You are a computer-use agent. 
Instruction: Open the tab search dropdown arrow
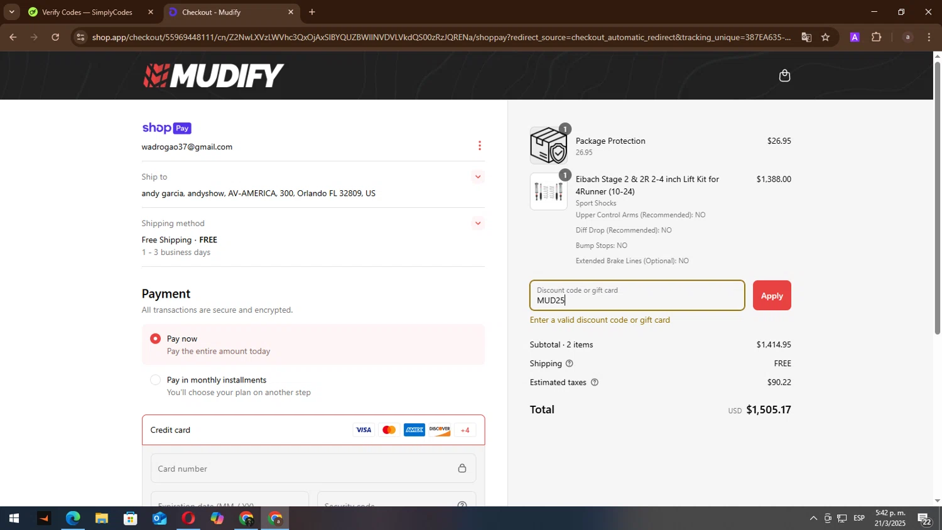pos(11,12)
